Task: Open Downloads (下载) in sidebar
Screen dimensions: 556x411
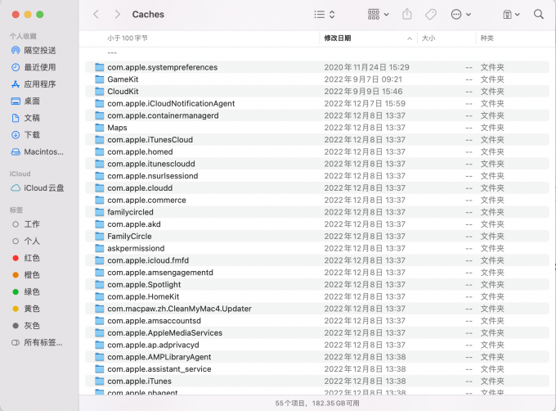Action: click(25, 135)
